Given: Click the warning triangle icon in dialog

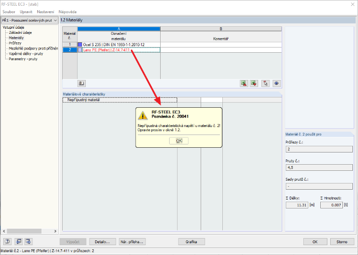Looking at the screenshot, I should (143, 115).
